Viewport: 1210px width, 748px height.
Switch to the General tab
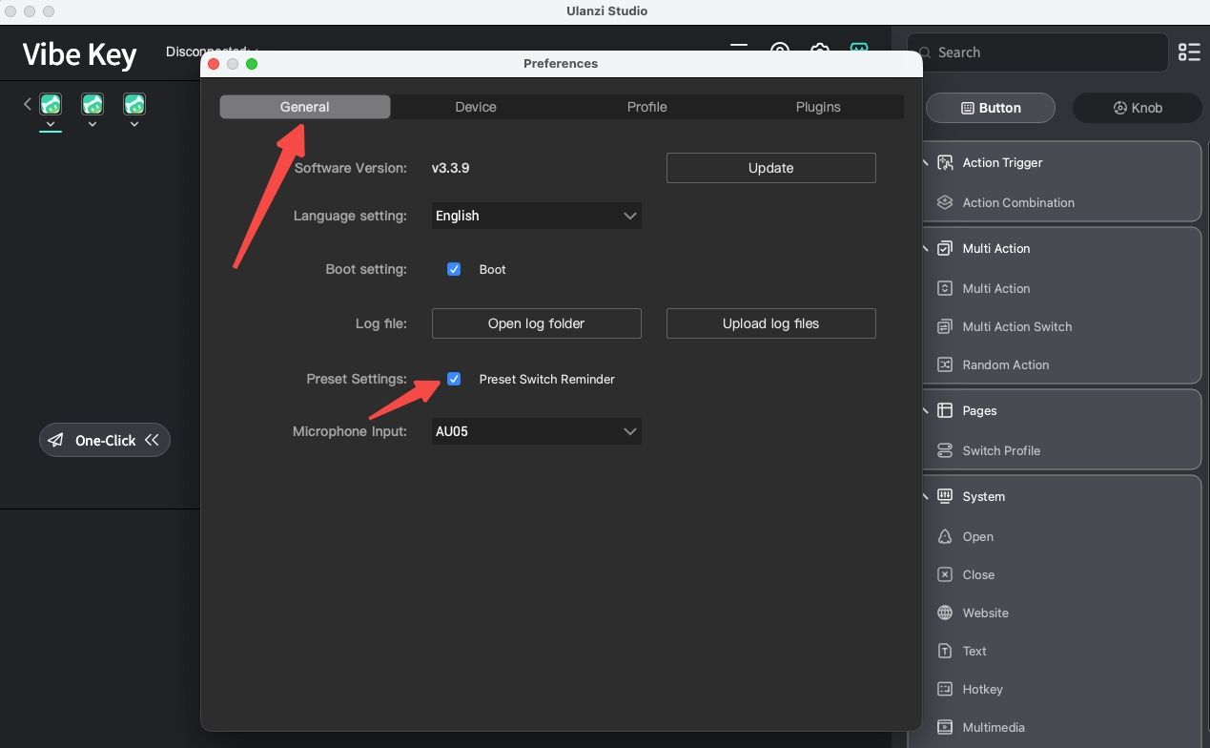coord(305,107)
